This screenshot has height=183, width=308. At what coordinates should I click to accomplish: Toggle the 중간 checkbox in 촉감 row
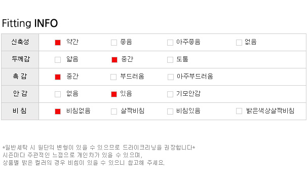(x=58, y=77)
